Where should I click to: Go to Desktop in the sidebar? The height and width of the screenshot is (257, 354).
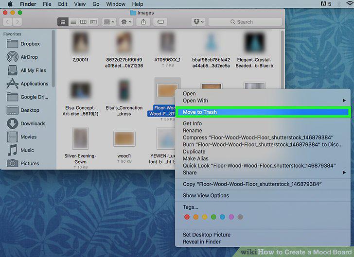[x=23, y=110]
